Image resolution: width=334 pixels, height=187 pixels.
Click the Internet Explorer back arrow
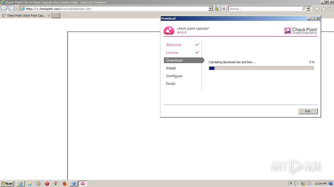point(4,9)
